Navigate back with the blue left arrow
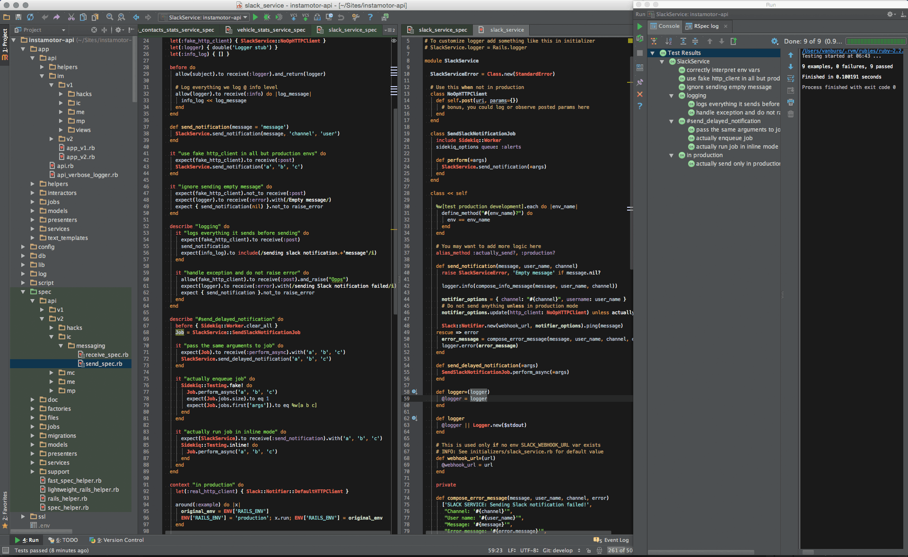This screenshot has height=557, width=908. [x=136, y=18]
